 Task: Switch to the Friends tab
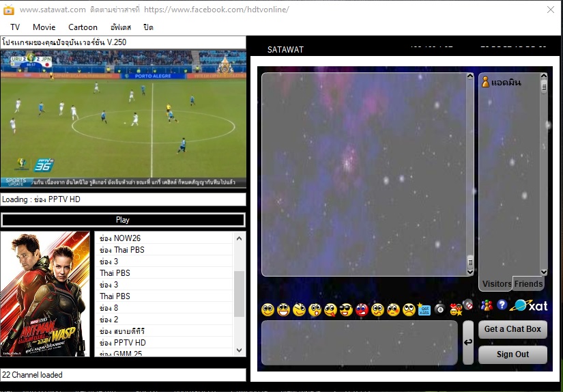[528, 284]
